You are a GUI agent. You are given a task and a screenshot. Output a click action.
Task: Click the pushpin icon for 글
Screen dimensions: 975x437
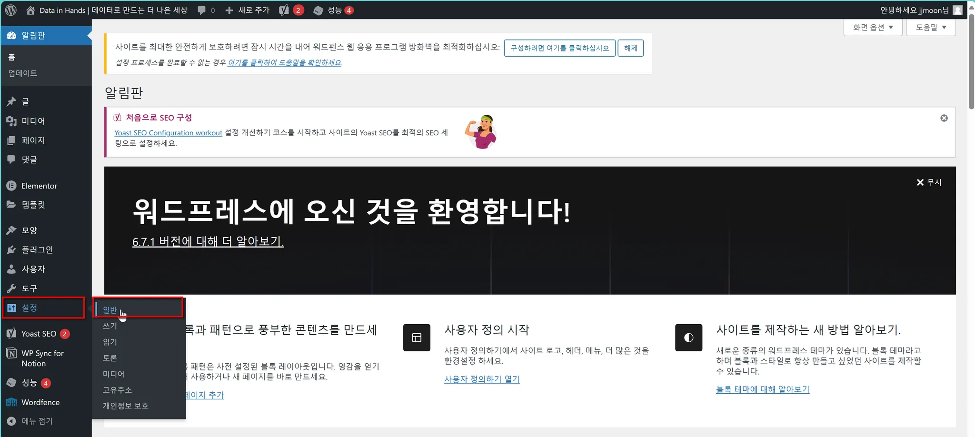click(11, 101)
